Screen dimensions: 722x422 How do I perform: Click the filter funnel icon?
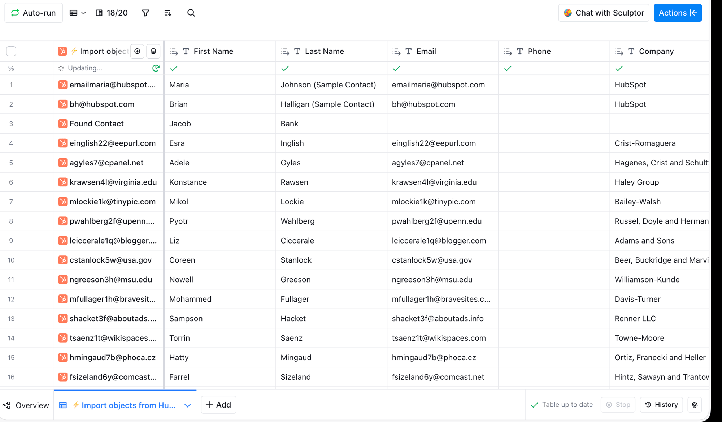tap(145, 13)
